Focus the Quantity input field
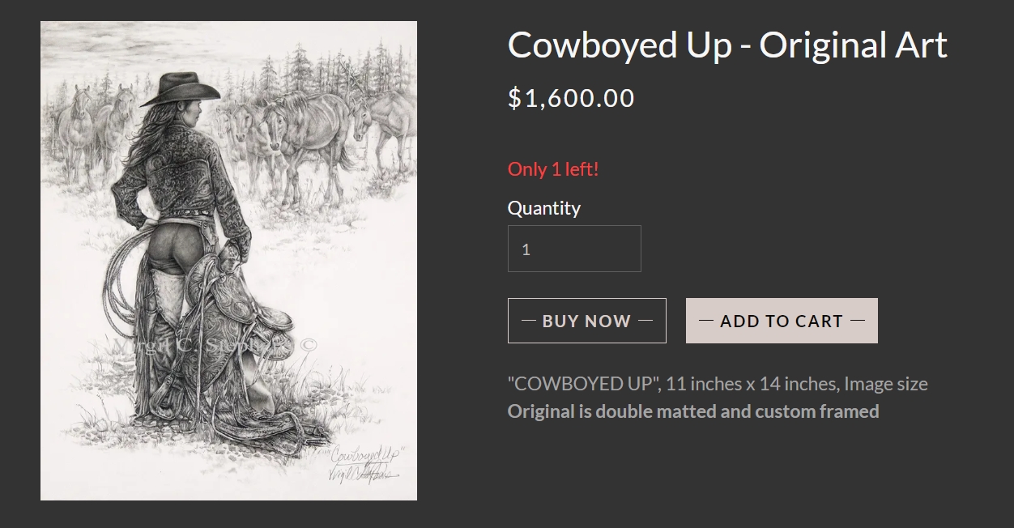Viewport: 1014px width, 528px height. [574, 249]
